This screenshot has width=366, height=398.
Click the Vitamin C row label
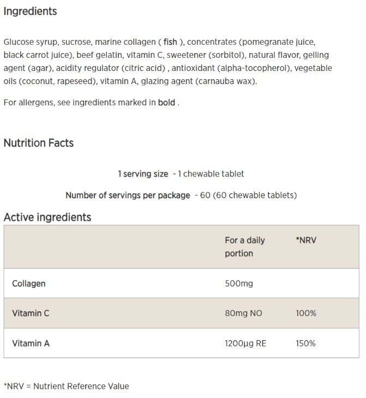[31, 313]
